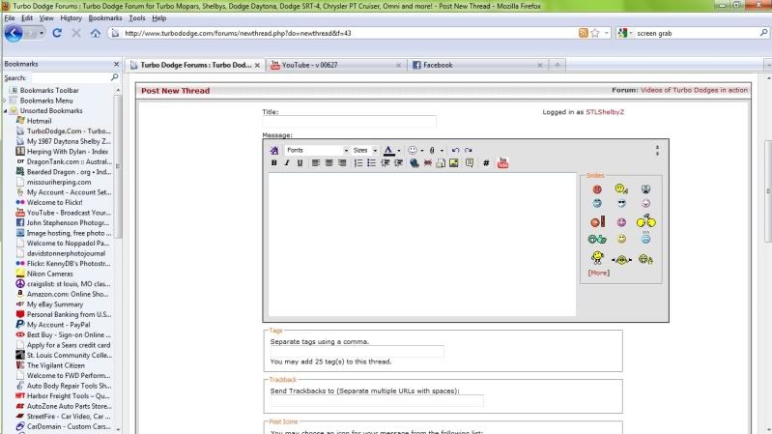Image resolution: width=772 pixels, height=434 pixels.
Task: Open Videos of Turbo Dodges in action forum
Action: point(694,90)
